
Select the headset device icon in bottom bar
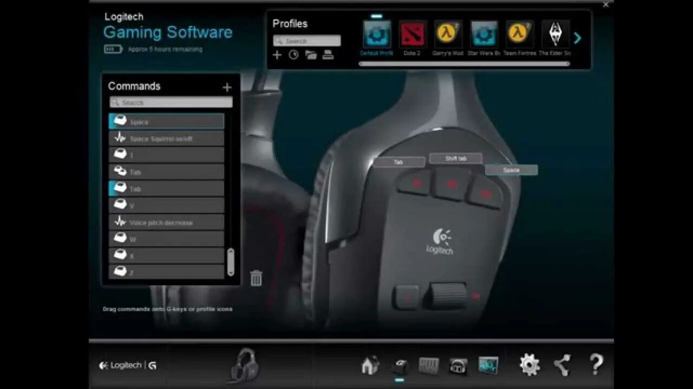(245, 365)
